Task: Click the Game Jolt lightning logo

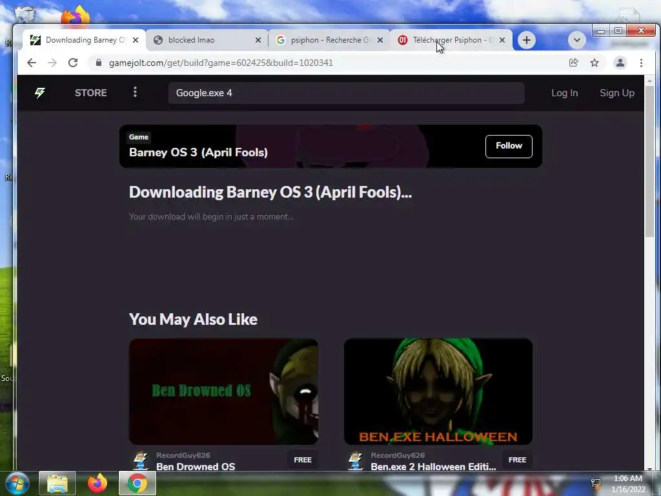Action: click(40, 93)
